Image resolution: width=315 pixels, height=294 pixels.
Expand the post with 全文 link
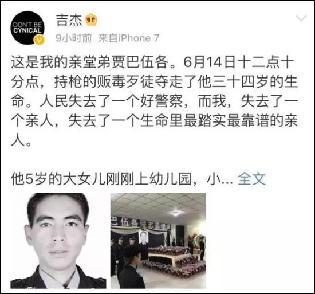point(251,179)
